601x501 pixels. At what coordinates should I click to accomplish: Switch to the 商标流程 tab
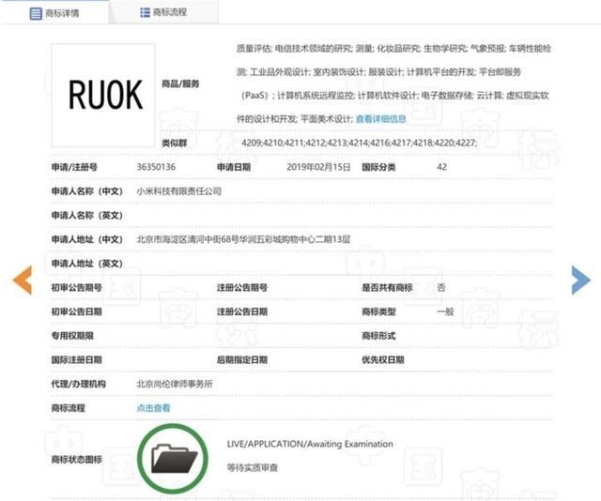pos(164,12)
